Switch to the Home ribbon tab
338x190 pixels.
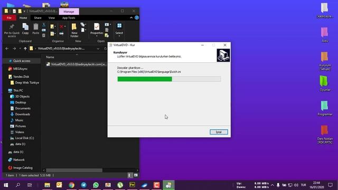click(23, 18)
